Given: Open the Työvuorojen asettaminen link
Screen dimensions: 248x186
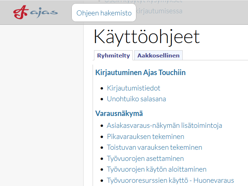Looking at the screenshot, I should (x=145, y=158).
